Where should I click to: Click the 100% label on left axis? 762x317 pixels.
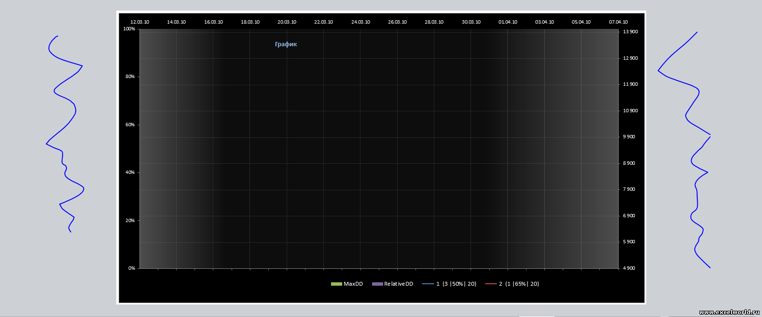[x=129, y=29]
